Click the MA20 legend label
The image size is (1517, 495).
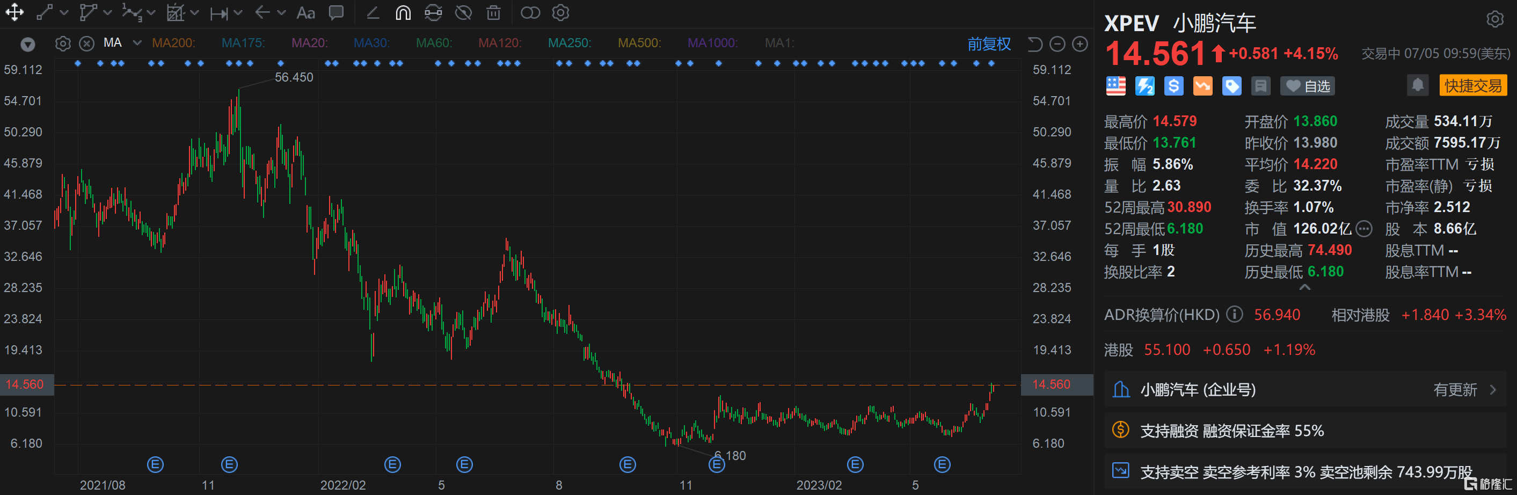click(x=310, y=43)
